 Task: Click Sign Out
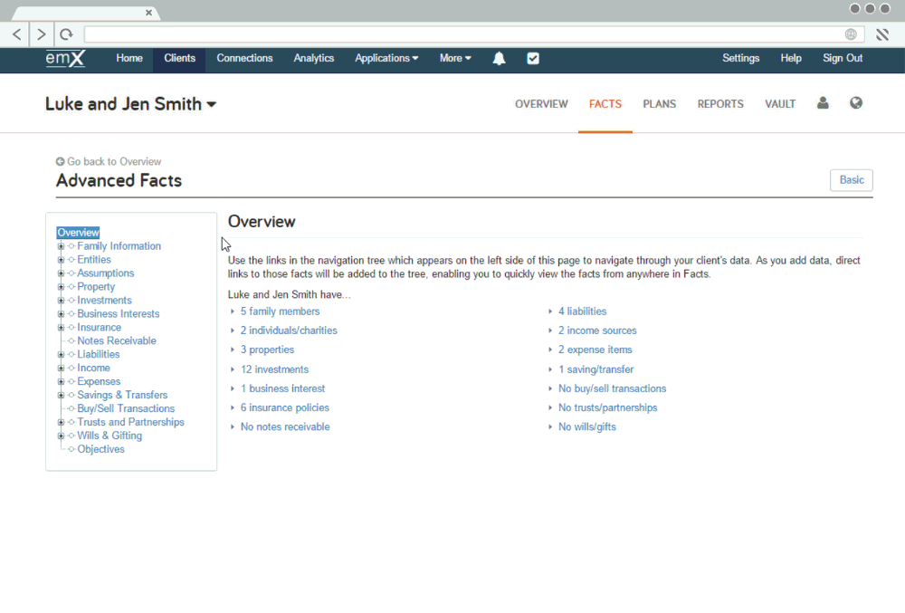(842, 58)
